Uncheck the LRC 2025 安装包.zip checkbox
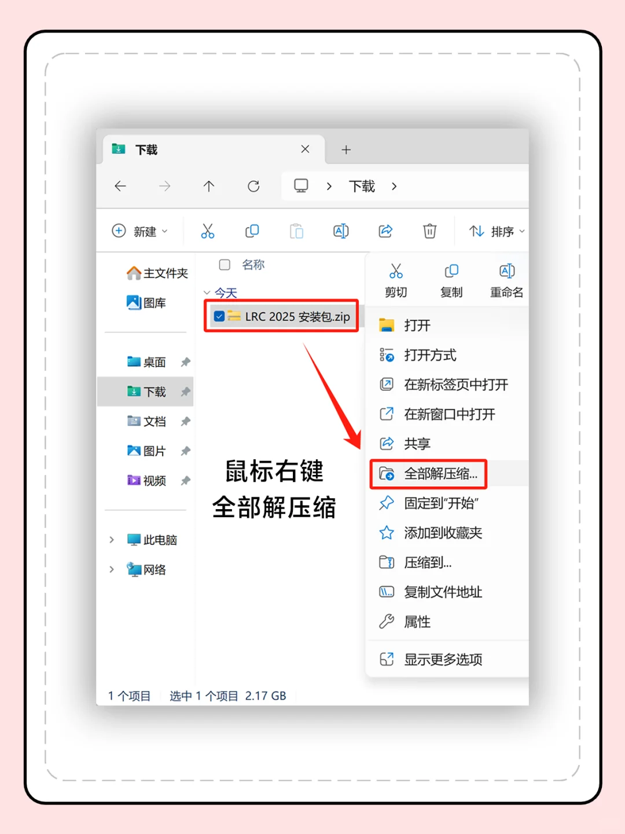The width and height of the screenshot is (625, 834). [x=219, y=316]
